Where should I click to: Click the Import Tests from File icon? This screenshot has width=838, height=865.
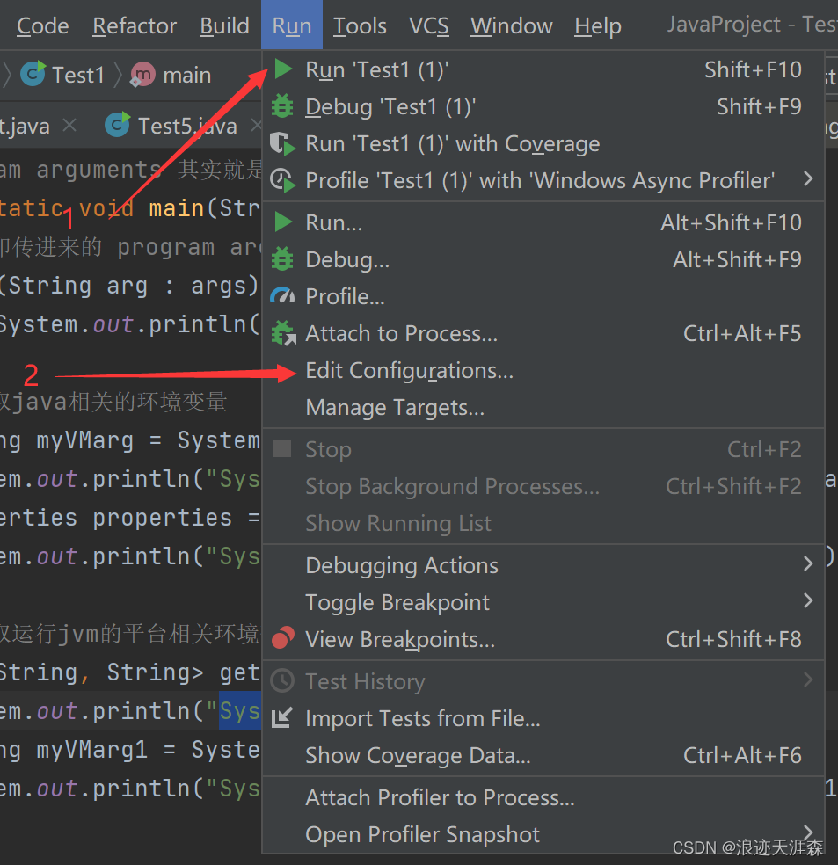click(283, 718)
